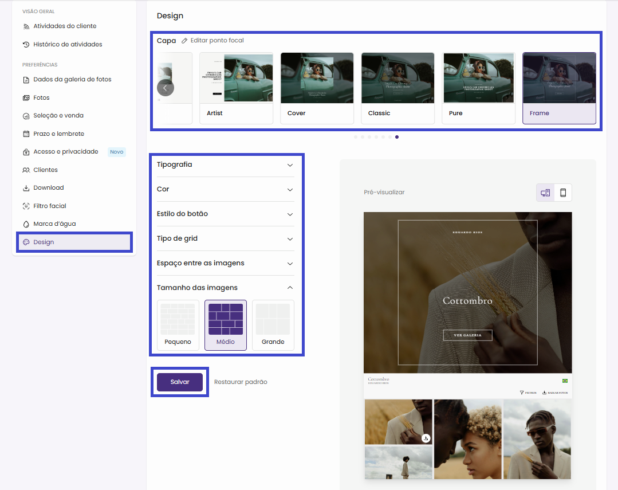
Task: Click the mobile preview phone icon
Action: [x=562, y=193]
